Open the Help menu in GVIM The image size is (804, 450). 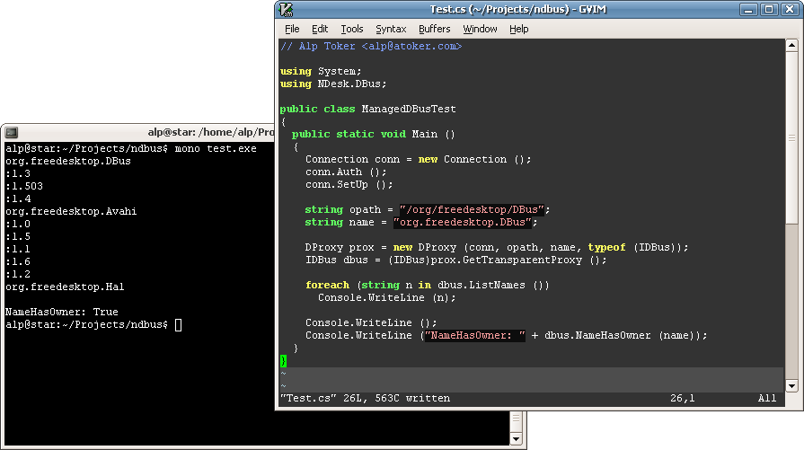tap(519, 29)
